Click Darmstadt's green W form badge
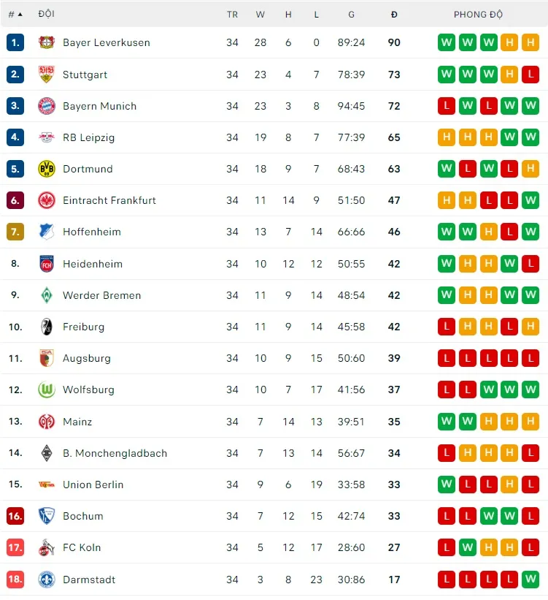This screenshot has width=548, height=600. 530,580
